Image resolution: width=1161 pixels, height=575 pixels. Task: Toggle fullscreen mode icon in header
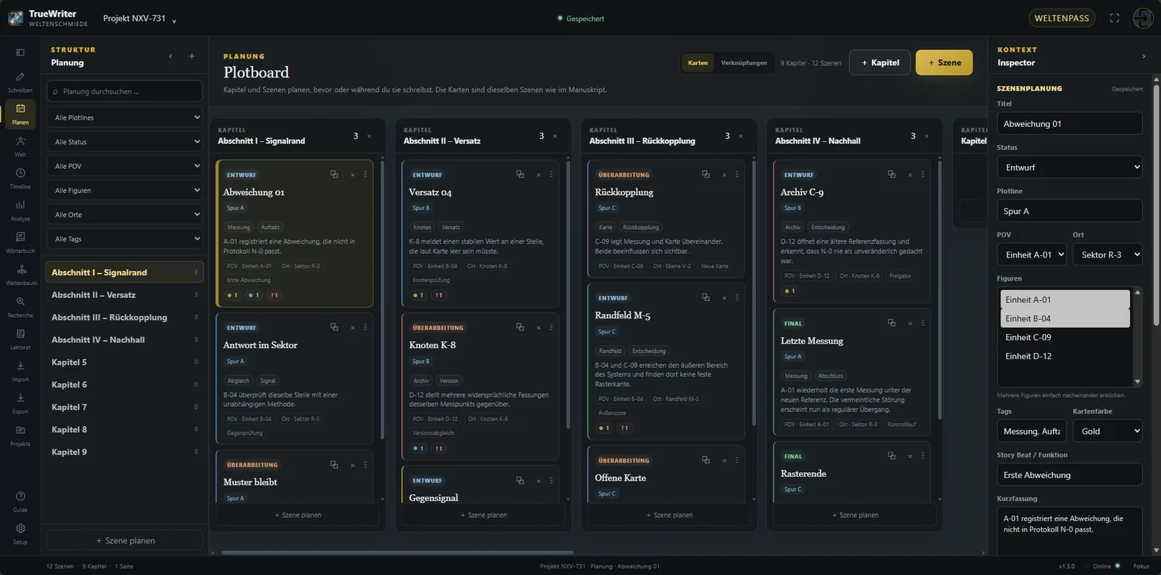(x=1115, y=18)
